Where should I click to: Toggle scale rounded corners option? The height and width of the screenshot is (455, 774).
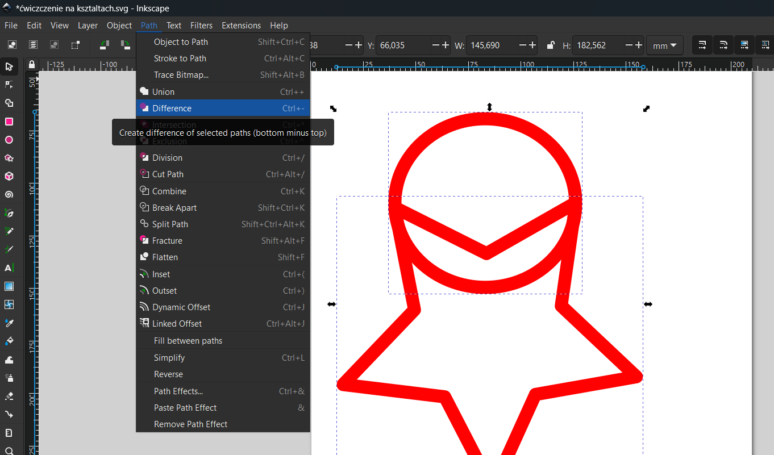pyautogui.click(x=723, y=45)
